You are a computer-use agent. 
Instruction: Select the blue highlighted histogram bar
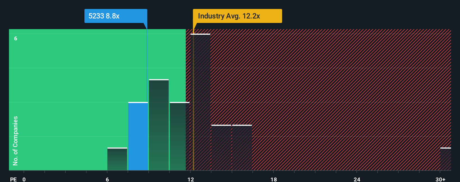138,136
